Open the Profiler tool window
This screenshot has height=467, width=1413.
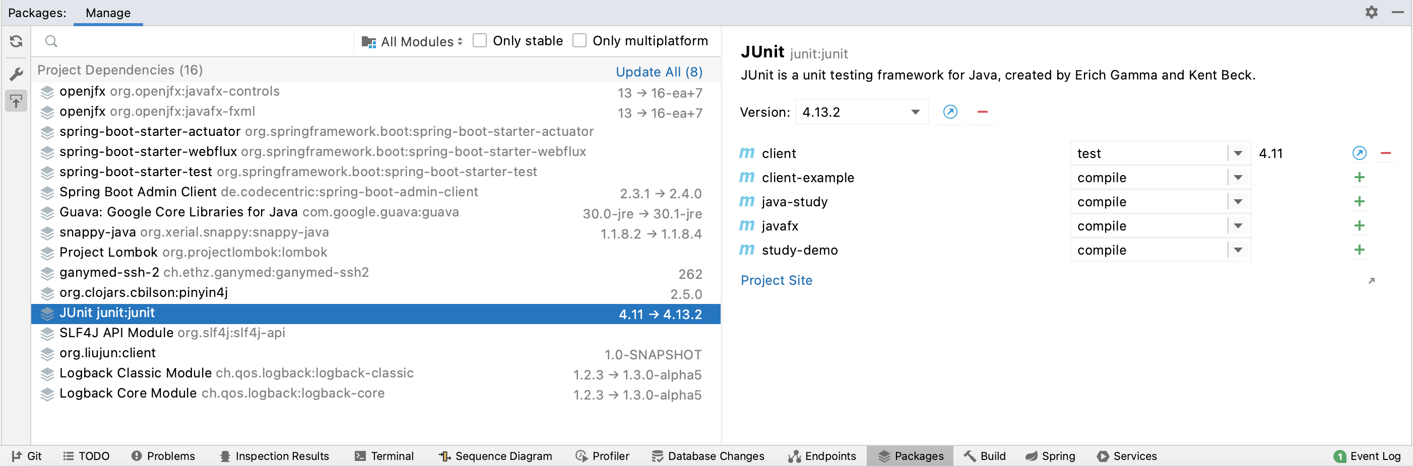pyautogui.click(x=602, y=456)
